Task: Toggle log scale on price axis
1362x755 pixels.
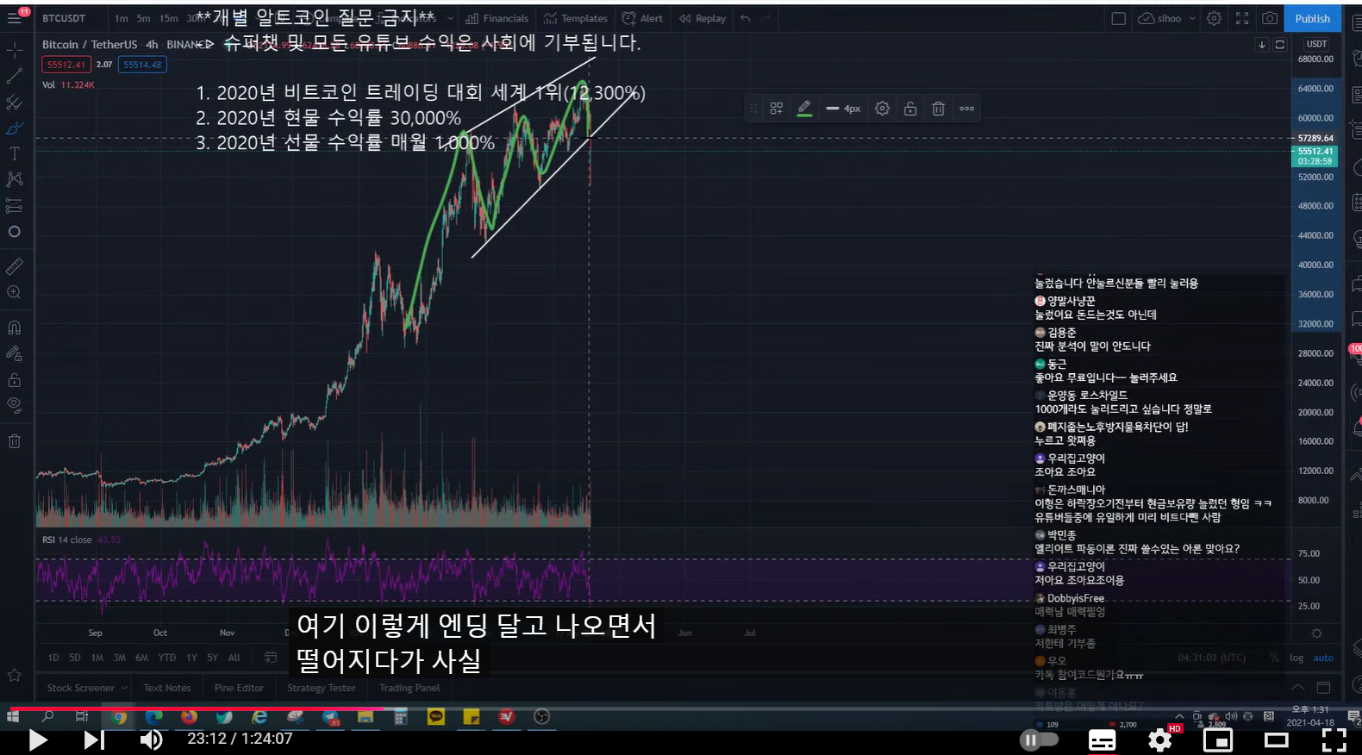Action: 1296,658
